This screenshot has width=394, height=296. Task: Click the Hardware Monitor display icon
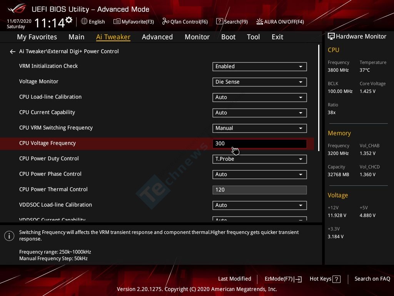click(x=331, y=36)
